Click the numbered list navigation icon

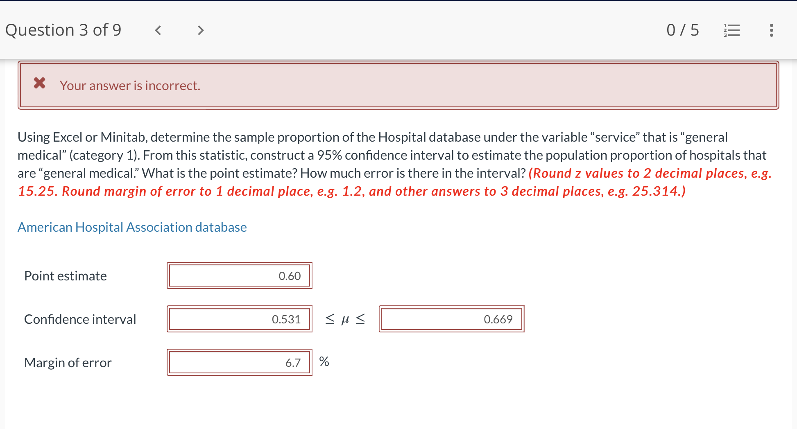(x=732, y=30)
